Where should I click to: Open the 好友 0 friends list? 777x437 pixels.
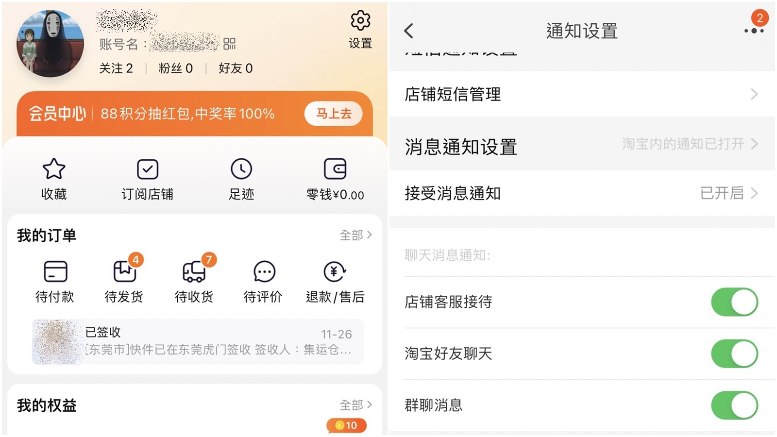tap(236, 68)
